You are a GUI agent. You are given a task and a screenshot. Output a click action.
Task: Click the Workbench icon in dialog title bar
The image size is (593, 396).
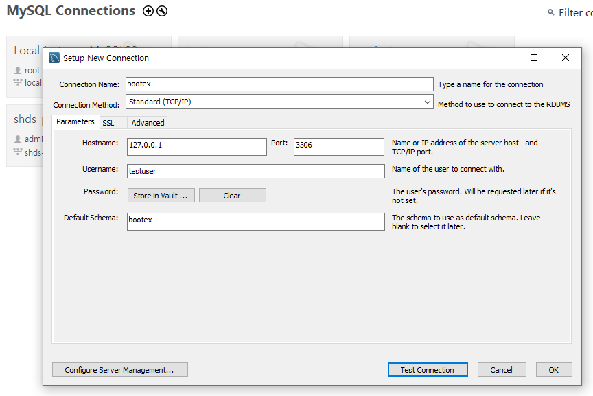pos(54,58)
